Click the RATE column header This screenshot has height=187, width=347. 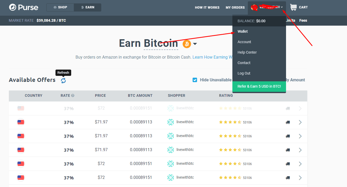point(65,96)
